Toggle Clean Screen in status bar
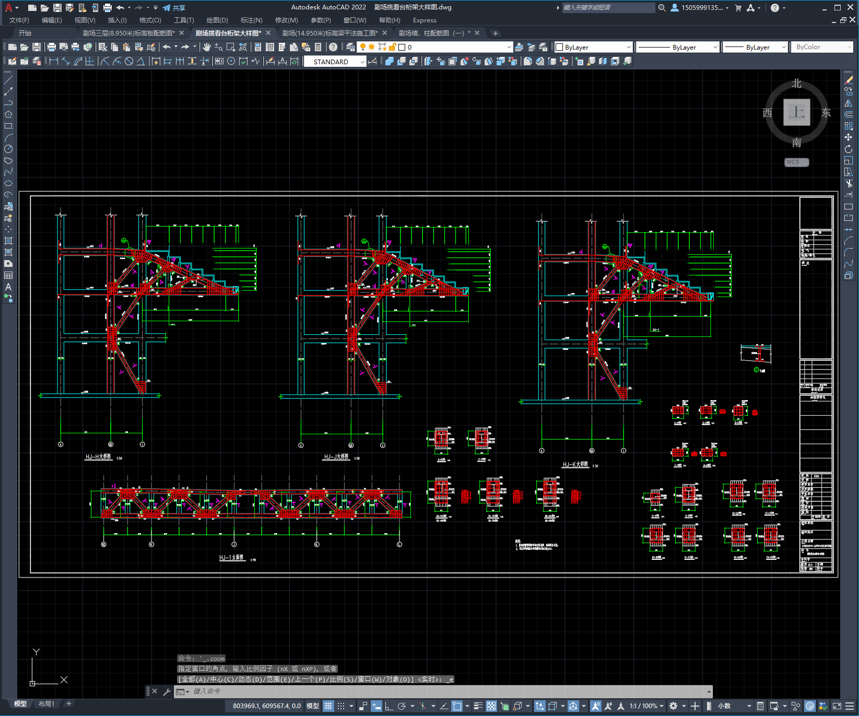 837,706
